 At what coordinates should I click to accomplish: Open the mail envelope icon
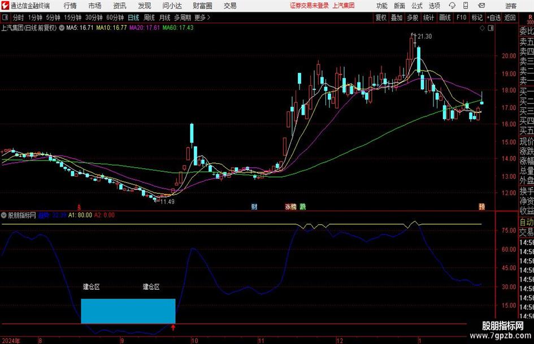[x=481, y=6]
